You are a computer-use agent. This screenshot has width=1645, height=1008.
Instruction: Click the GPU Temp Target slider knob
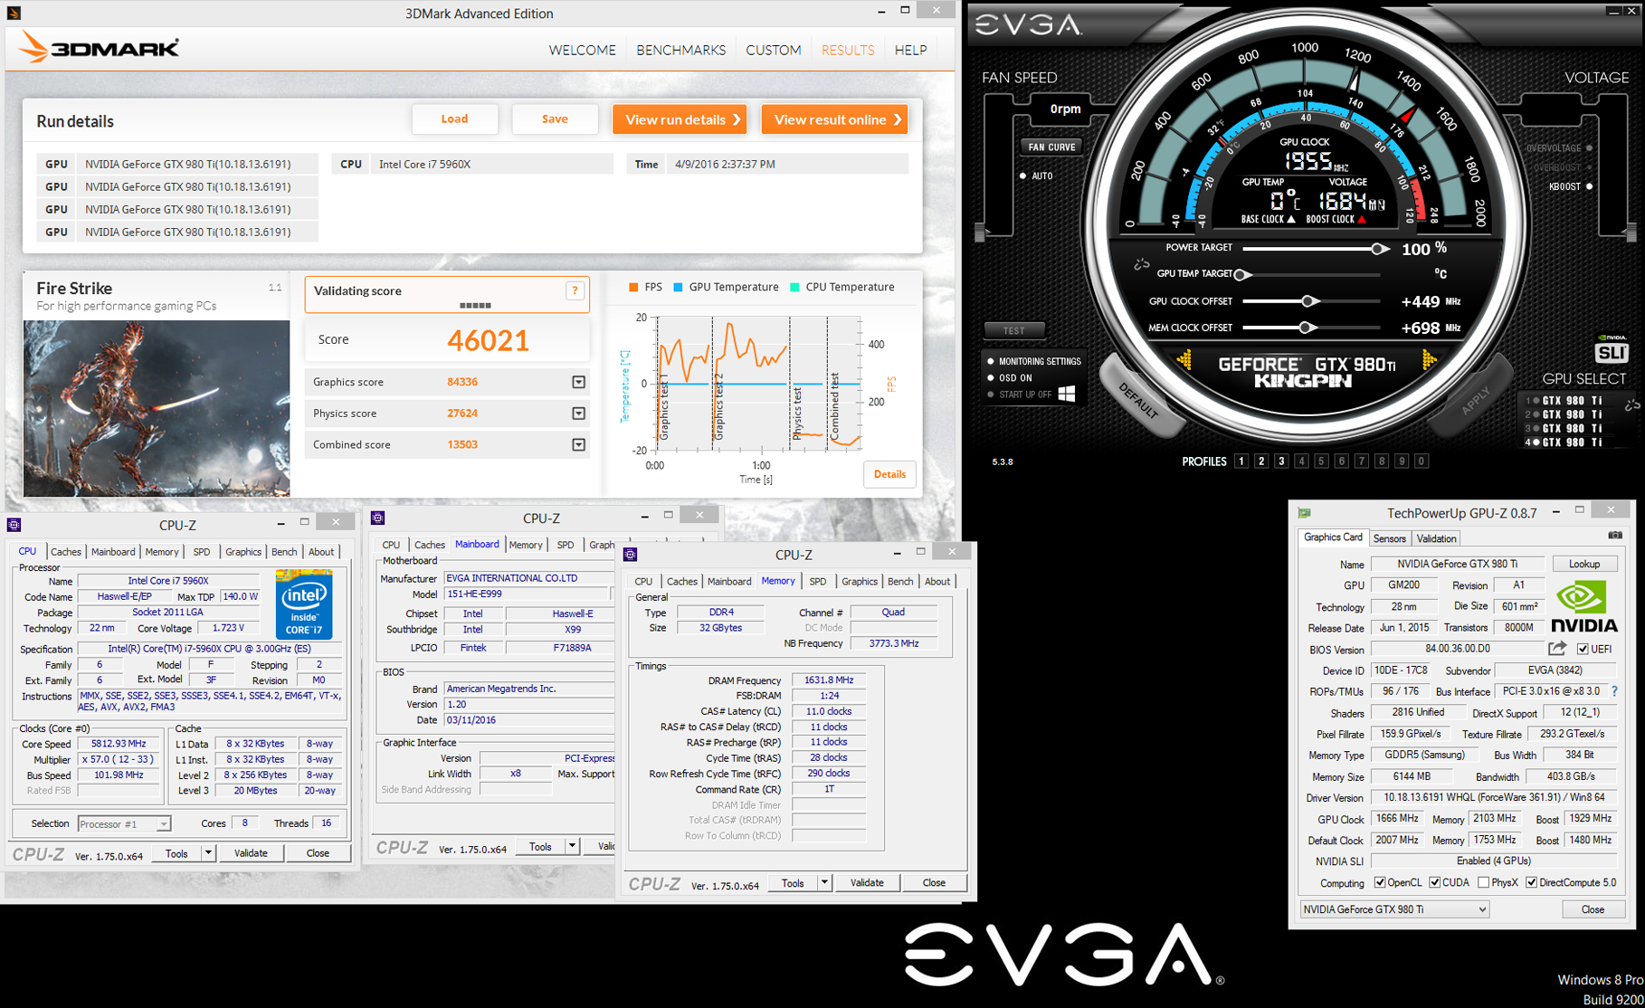coord(1243,274)
